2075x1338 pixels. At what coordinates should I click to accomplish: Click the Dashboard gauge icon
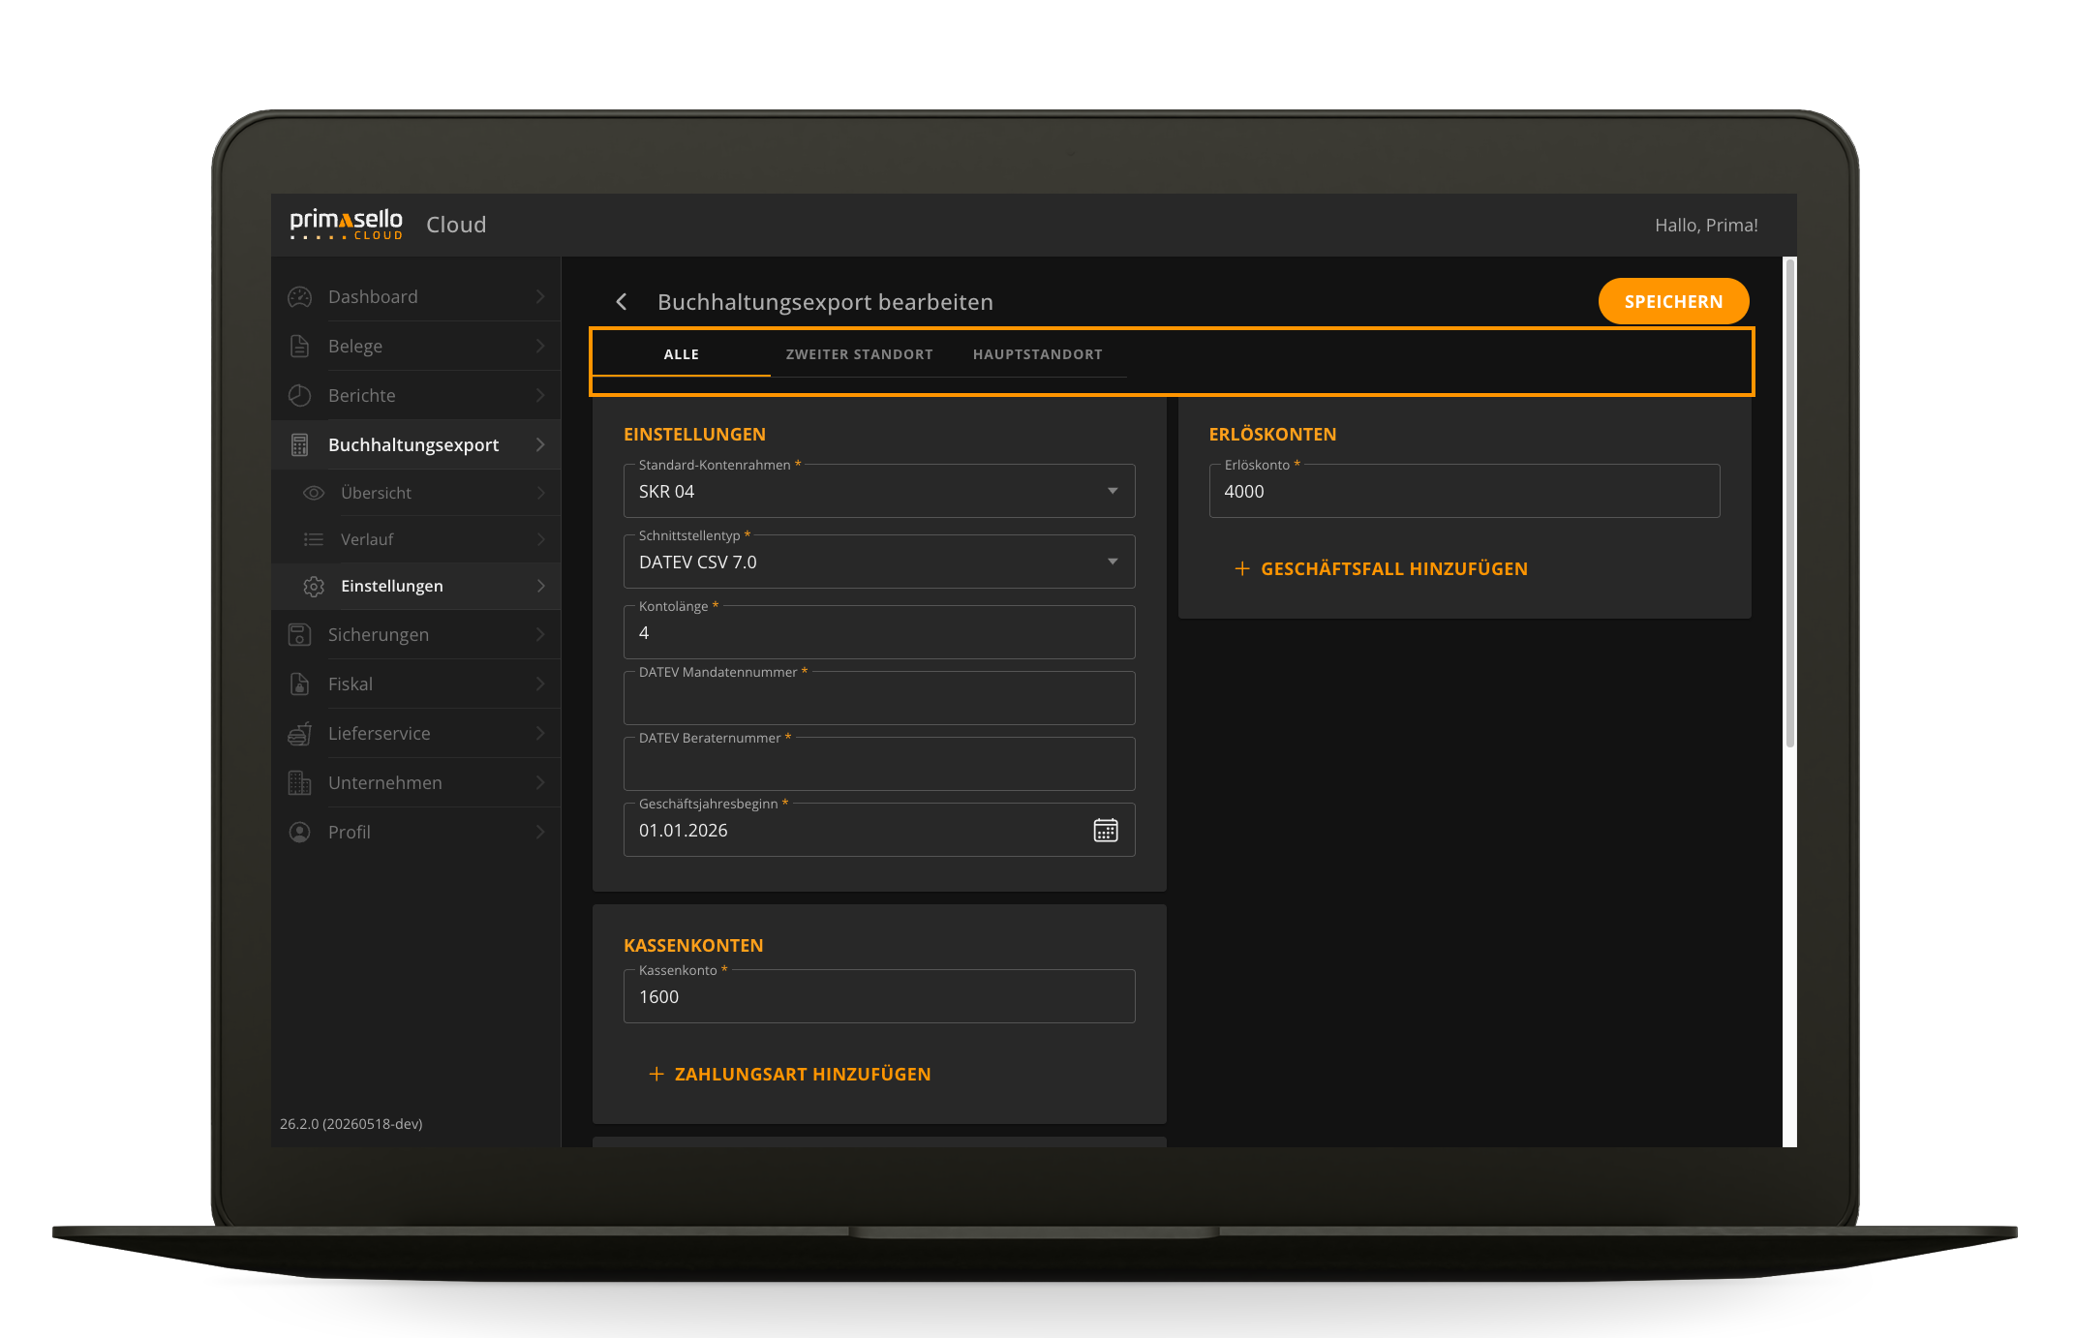click(x=300, y=297)
